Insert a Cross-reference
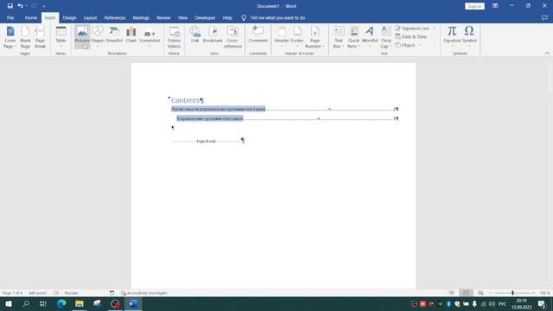The width and height of the screenshot is (553, 311). (232, 37)
